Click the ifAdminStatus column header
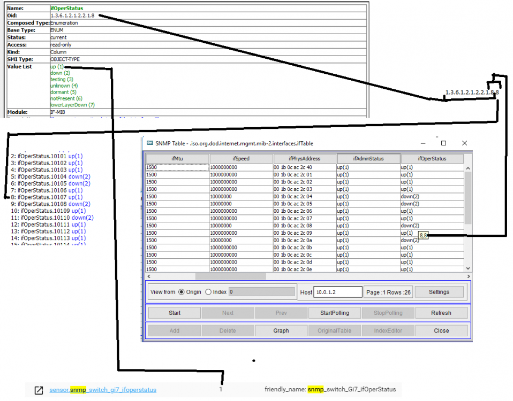 (x=368, y=158)
